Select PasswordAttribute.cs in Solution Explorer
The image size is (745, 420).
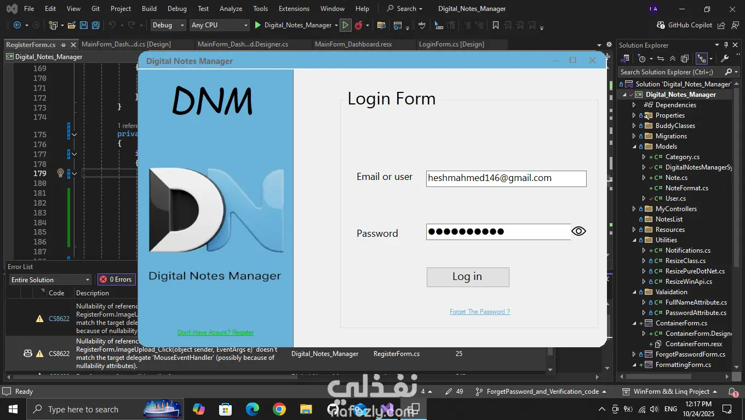[x=696, y=313]
